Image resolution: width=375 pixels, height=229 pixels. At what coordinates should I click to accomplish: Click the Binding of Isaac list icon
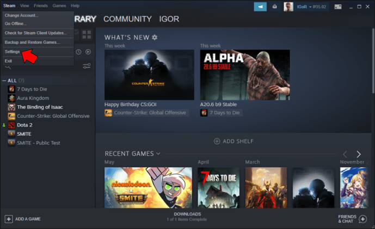click(x=11, y=107)
